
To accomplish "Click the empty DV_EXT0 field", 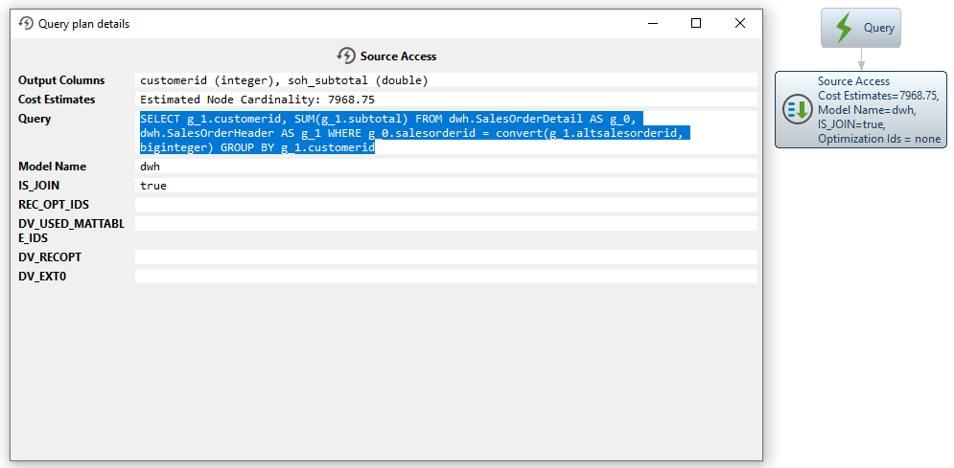I will click(446, 277).
